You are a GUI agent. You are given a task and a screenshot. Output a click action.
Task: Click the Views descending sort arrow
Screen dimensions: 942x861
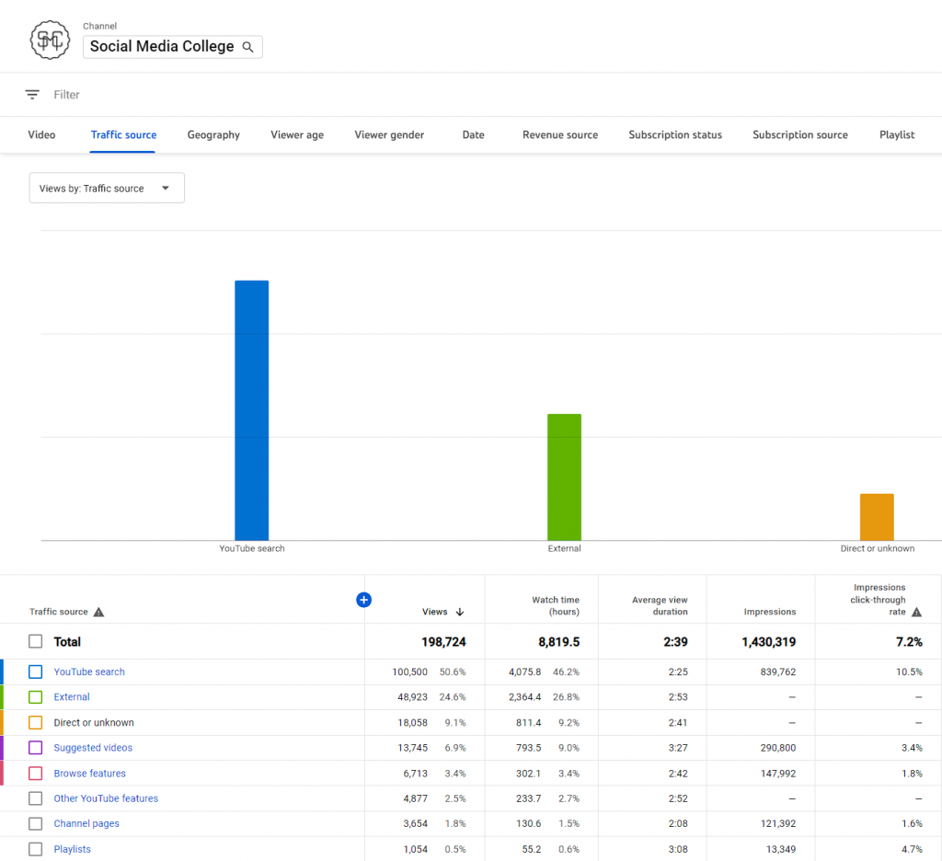[460, 612]
